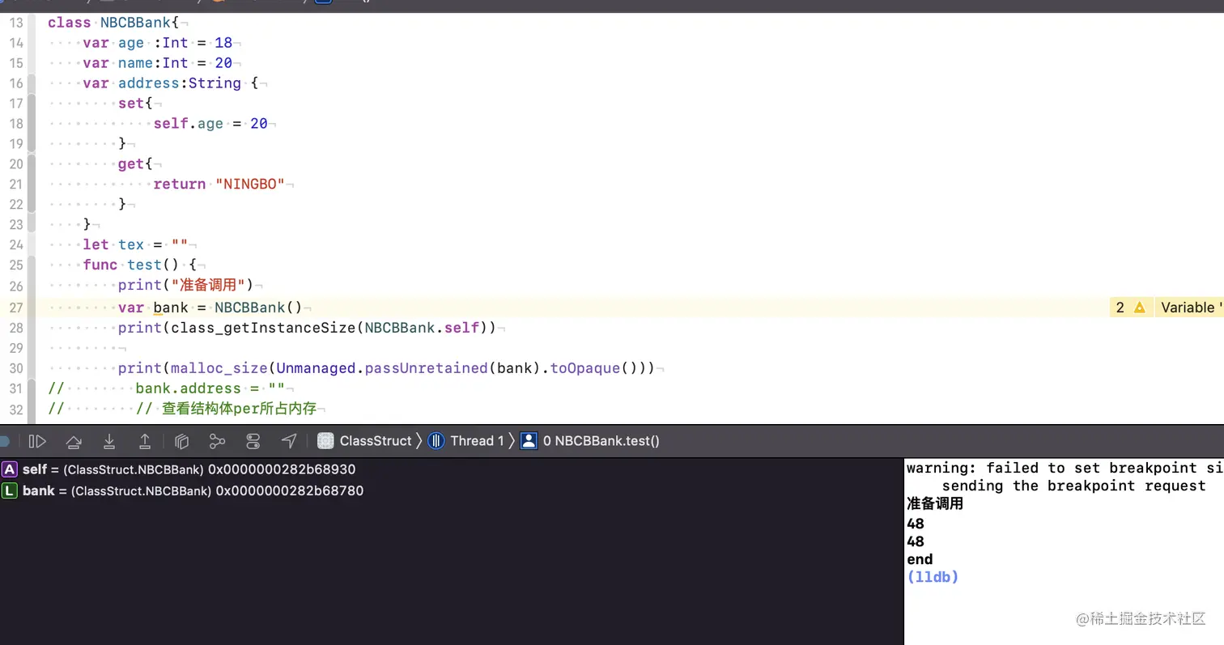Click the 'test' function name on line 25
The image size is (1224, 645).
pos(144,265)
